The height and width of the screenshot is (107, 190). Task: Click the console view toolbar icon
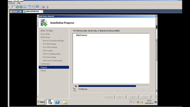(x=30, y=7)
